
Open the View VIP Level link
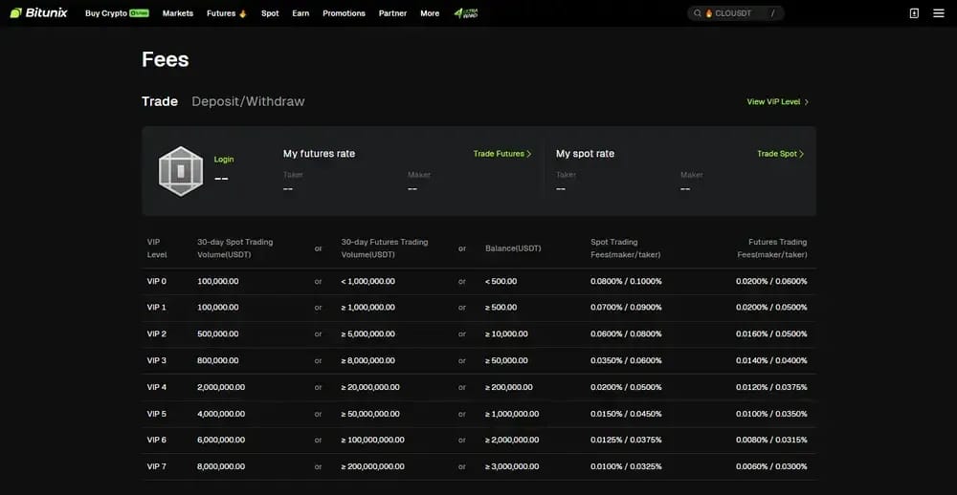click(777, 102)
